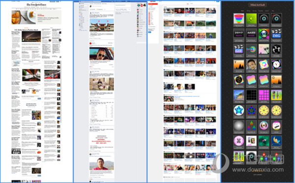Screen dimensions: 295x183
Task: Open the Chinese temple photo in Facebook feed
Action: 102,25
